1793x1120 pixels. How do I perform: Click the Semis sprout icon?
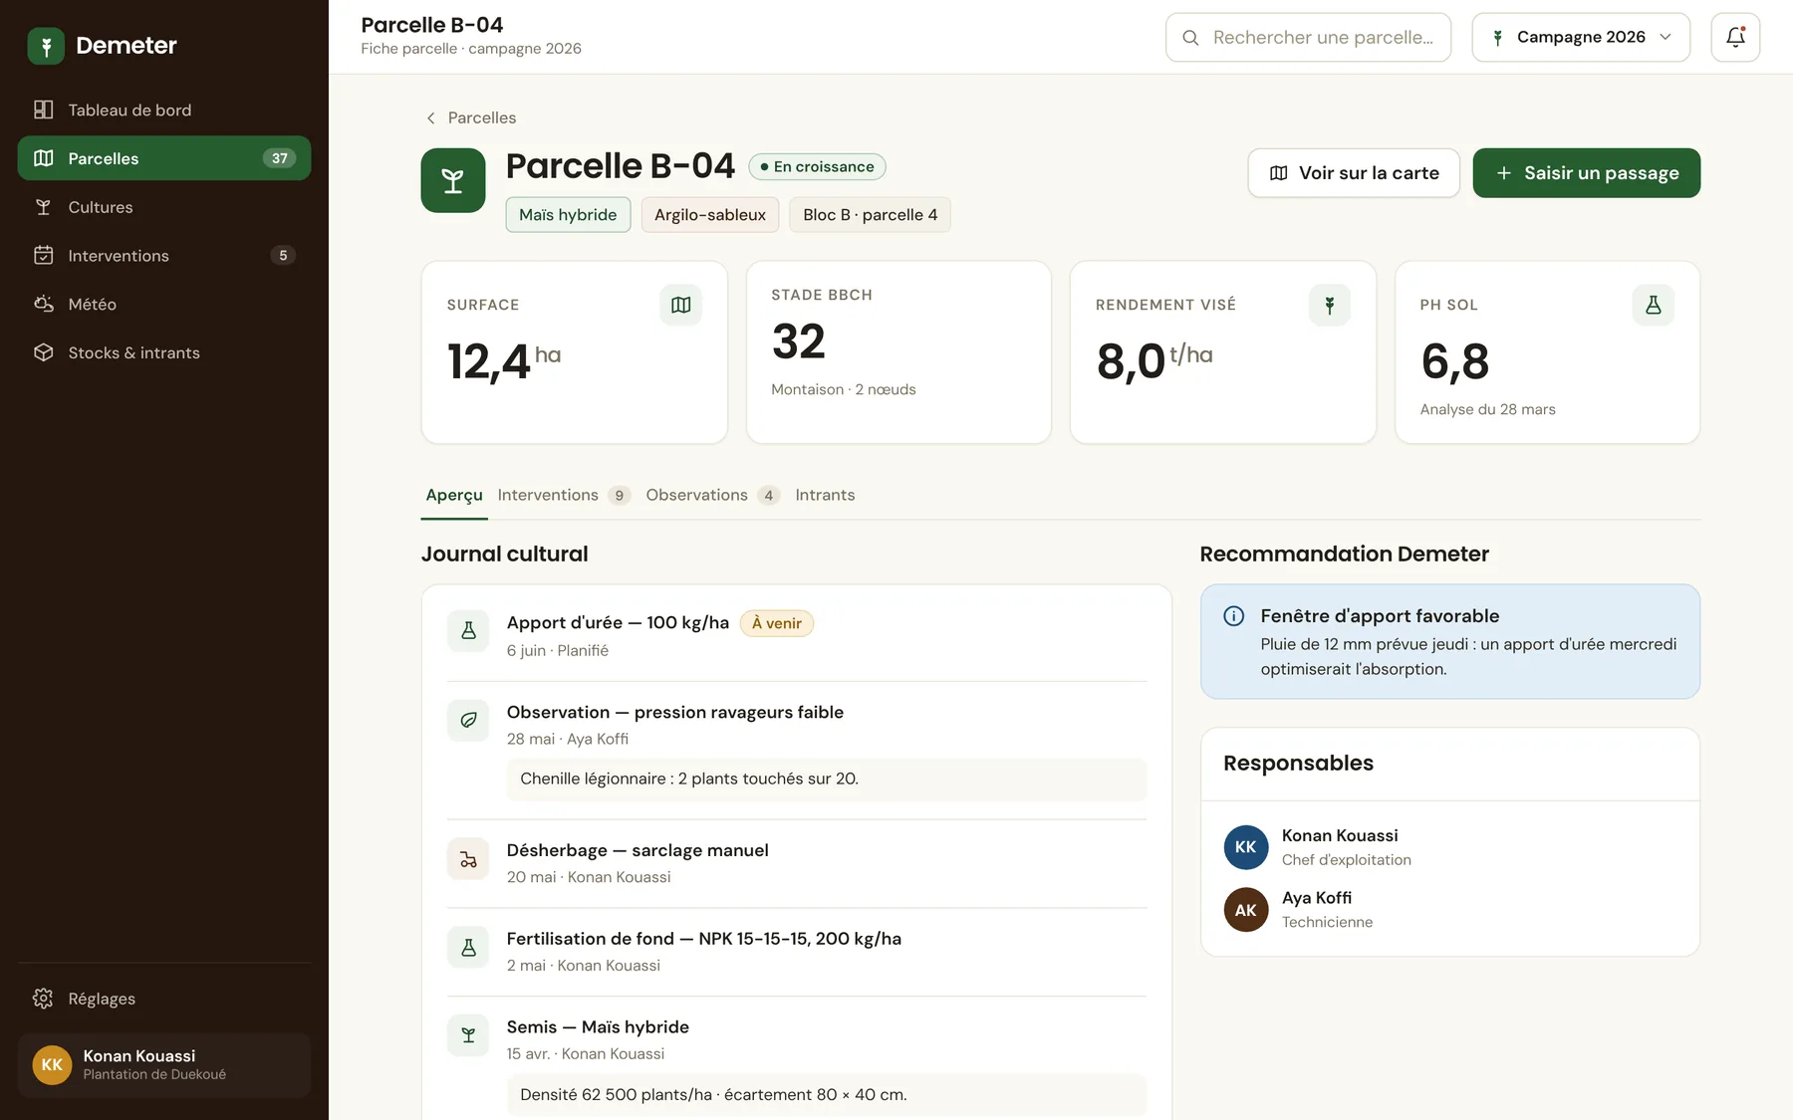[x=468, y=1035]
